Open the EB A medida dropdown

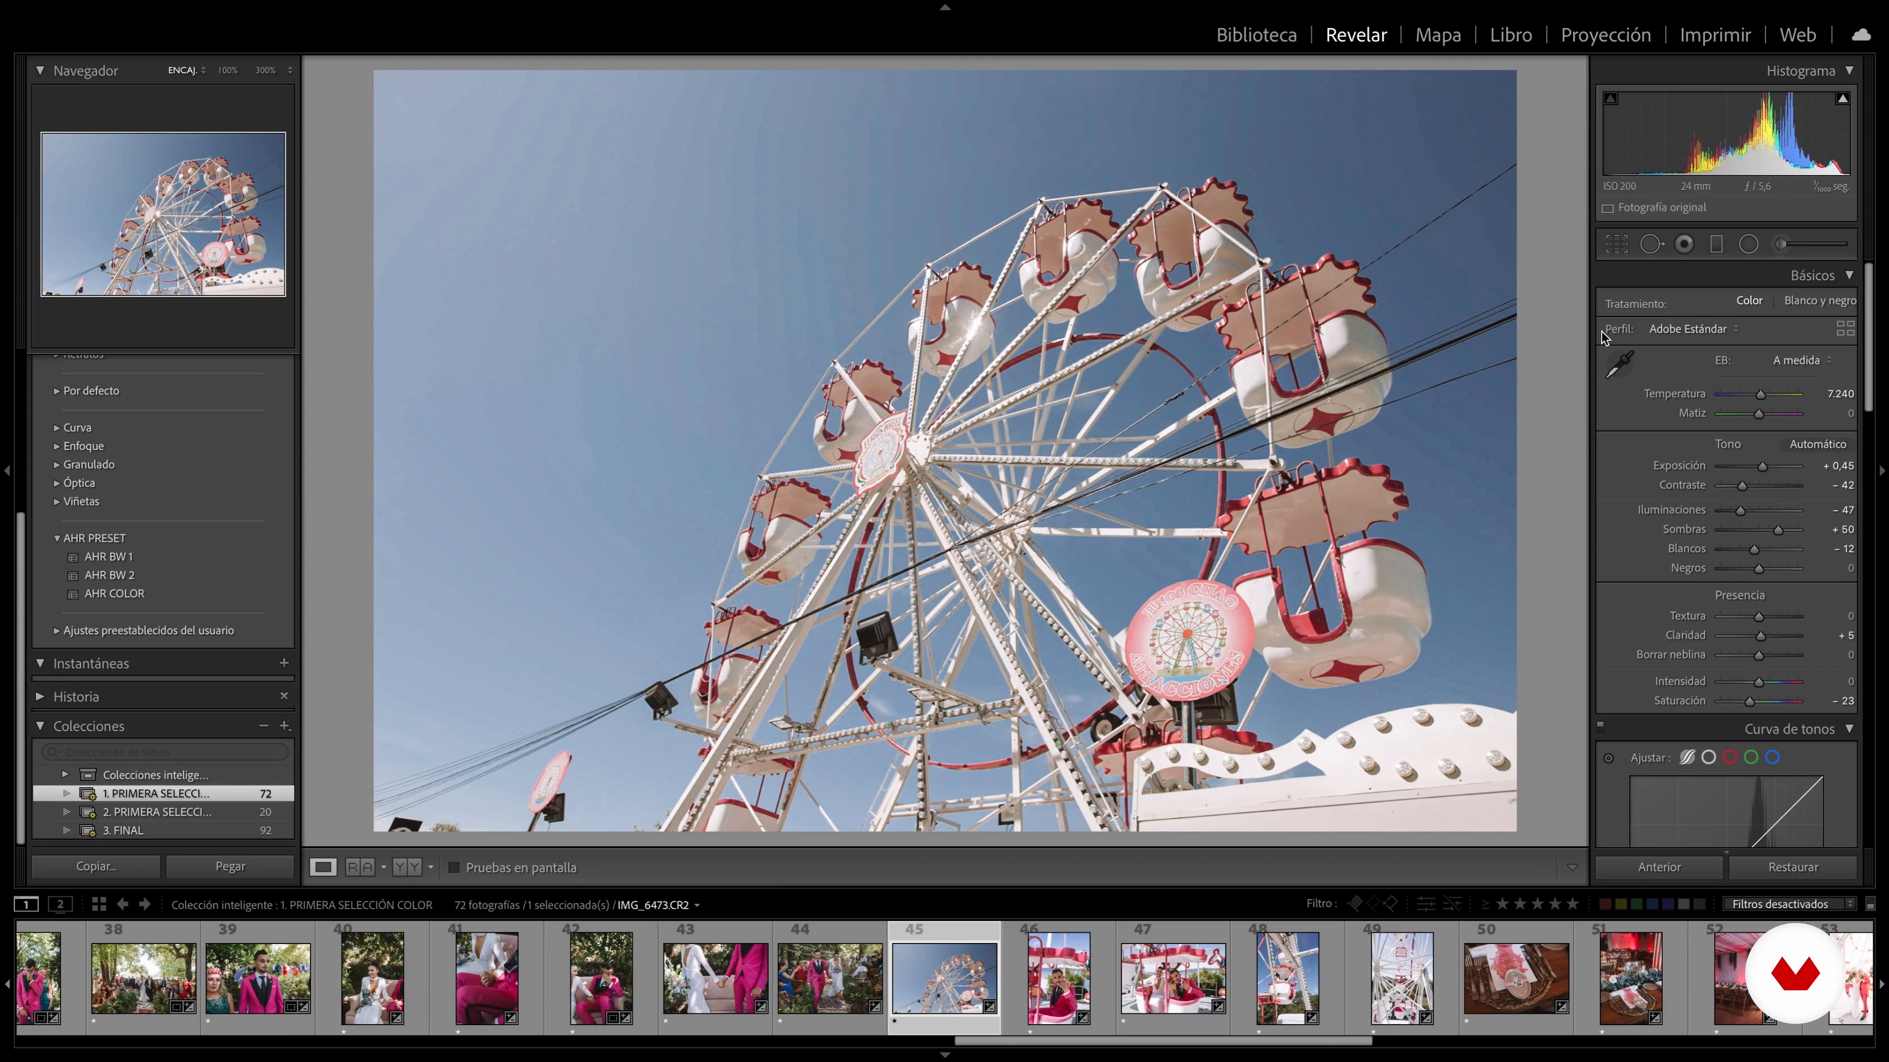[x=1802, y=360]
